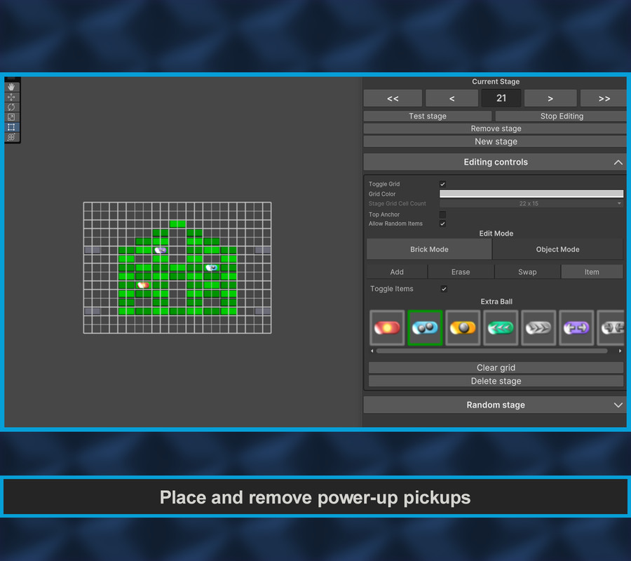Click the combined Transform tool icon

(11, 137)
